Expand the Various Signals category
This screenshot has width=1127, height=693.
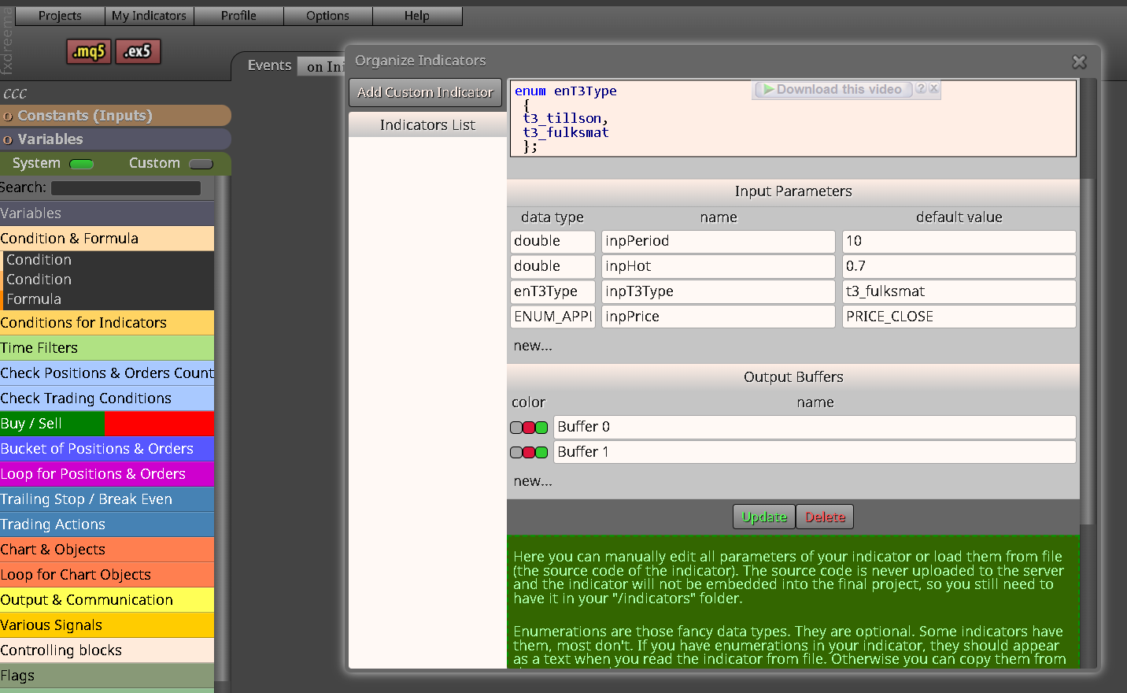click(107, 625)
